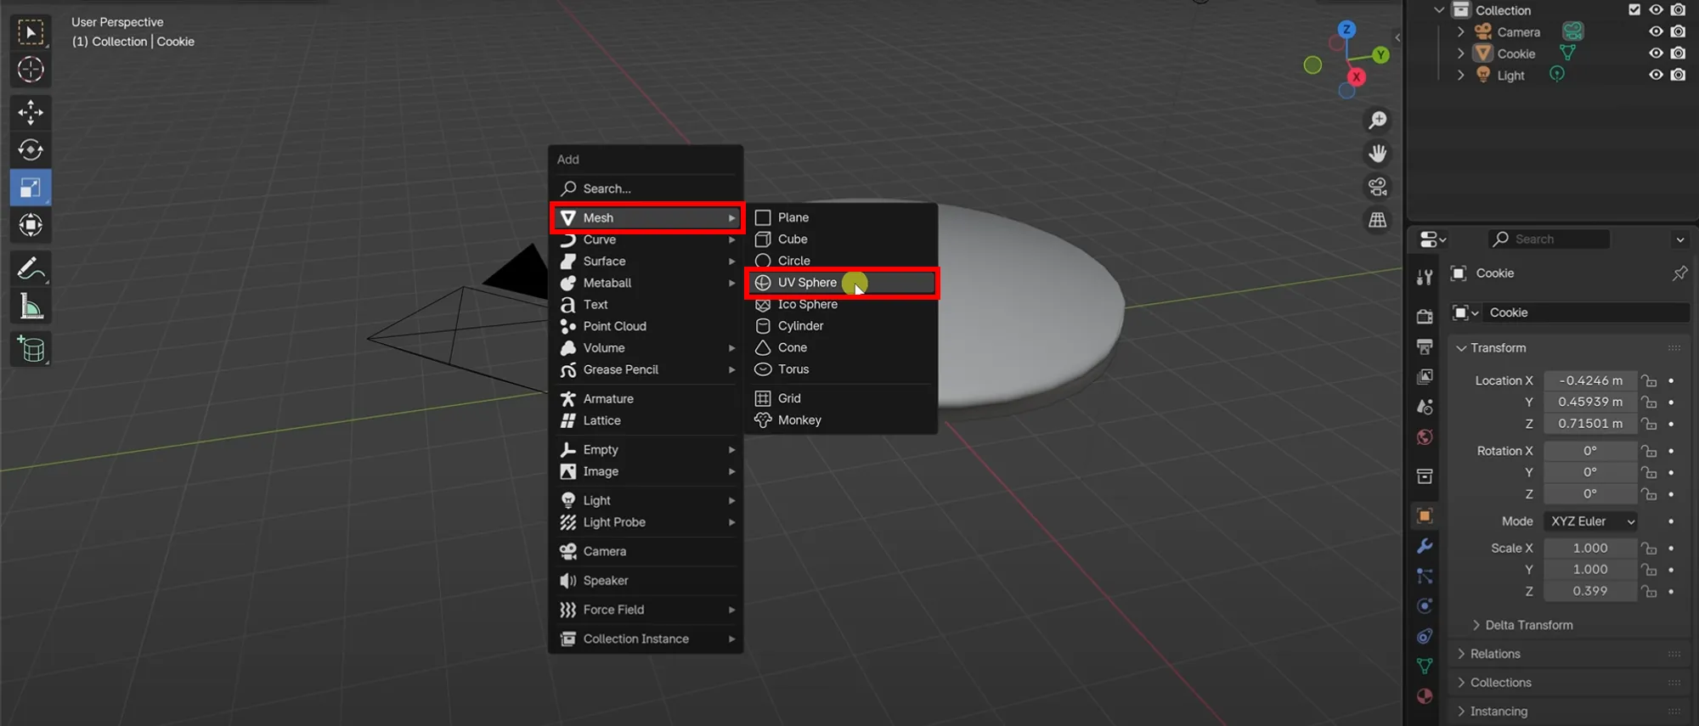Select the Move tool in toolbar
This screenshot has height=726, width=1699.
[31, 112]
